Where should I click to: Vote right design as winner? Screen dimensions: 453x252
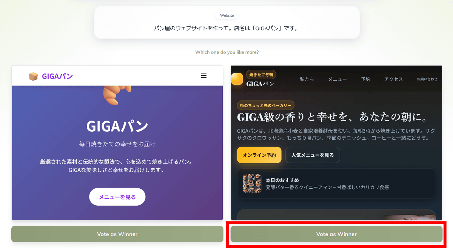pos(336,234)
